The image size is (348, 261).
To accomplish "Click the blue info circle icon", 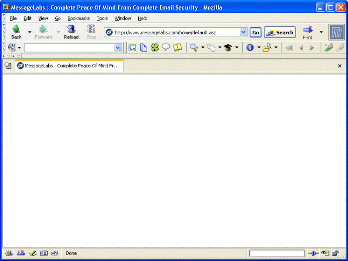I will tap(250, 47).
